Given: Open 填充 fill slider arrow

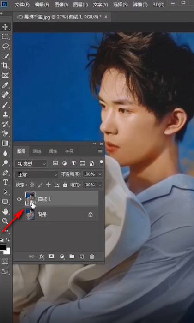Looking at the screenshot, I should point(100,185).
